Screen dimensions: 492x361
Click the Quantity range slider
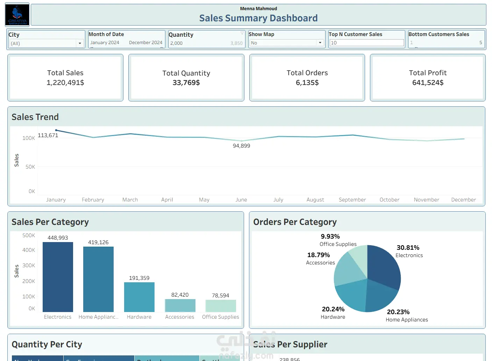(206, 43)
